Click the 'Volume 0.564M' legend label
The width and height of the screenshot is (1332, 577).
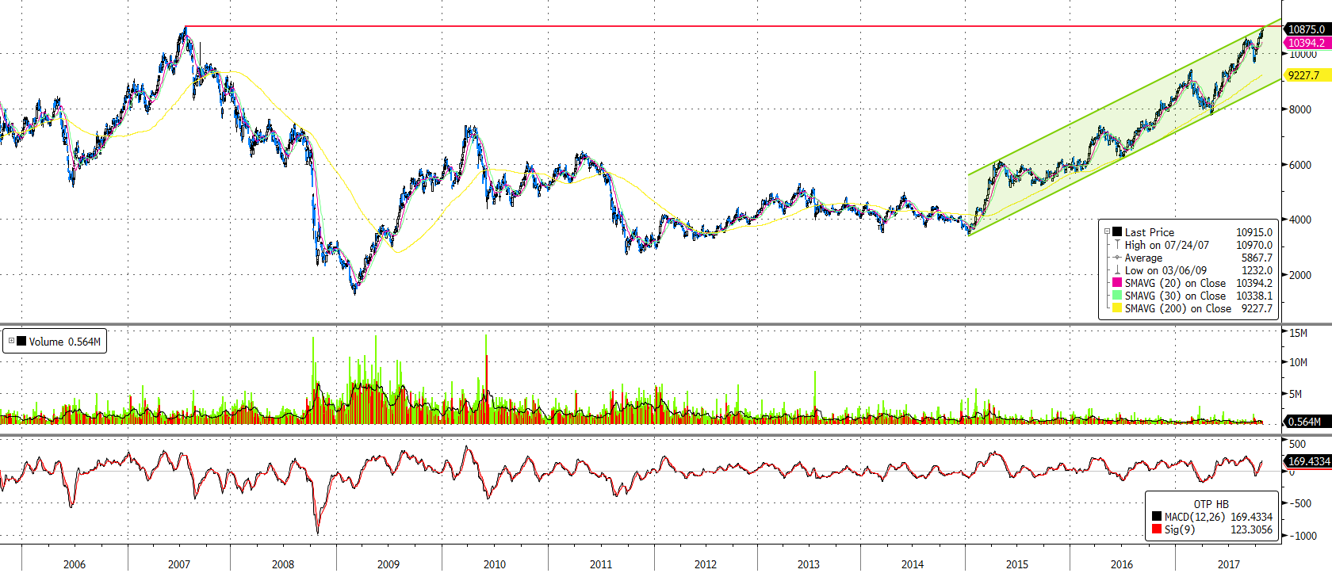tap(65, 342)
